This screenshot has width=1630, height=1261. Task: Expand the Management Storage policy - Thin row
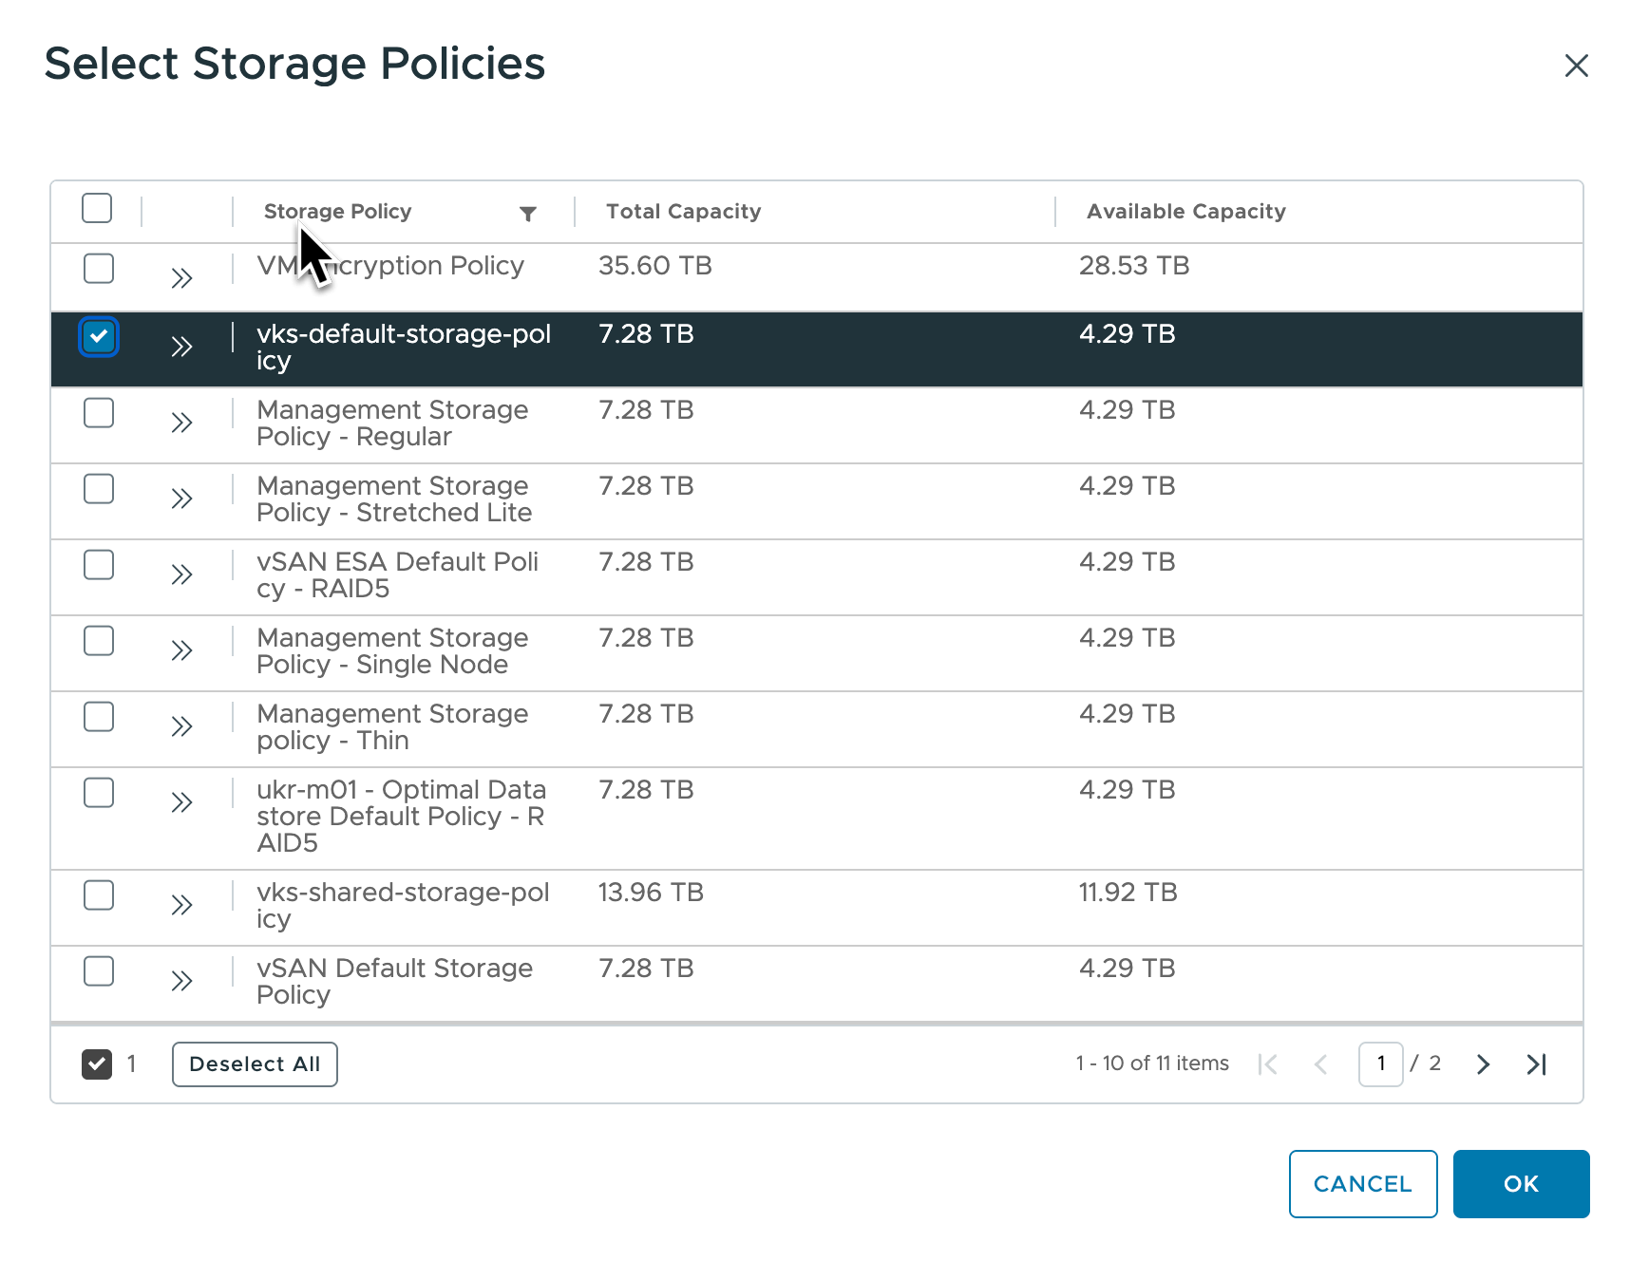[182, 726]
